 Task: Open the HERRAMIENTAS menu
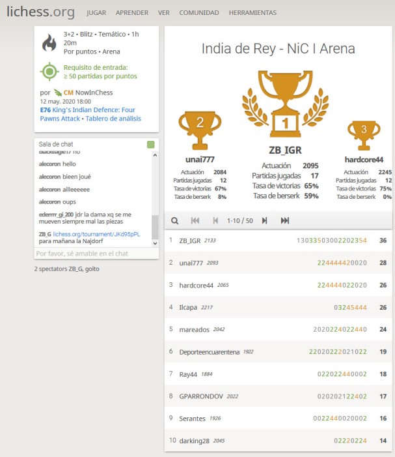252,12
